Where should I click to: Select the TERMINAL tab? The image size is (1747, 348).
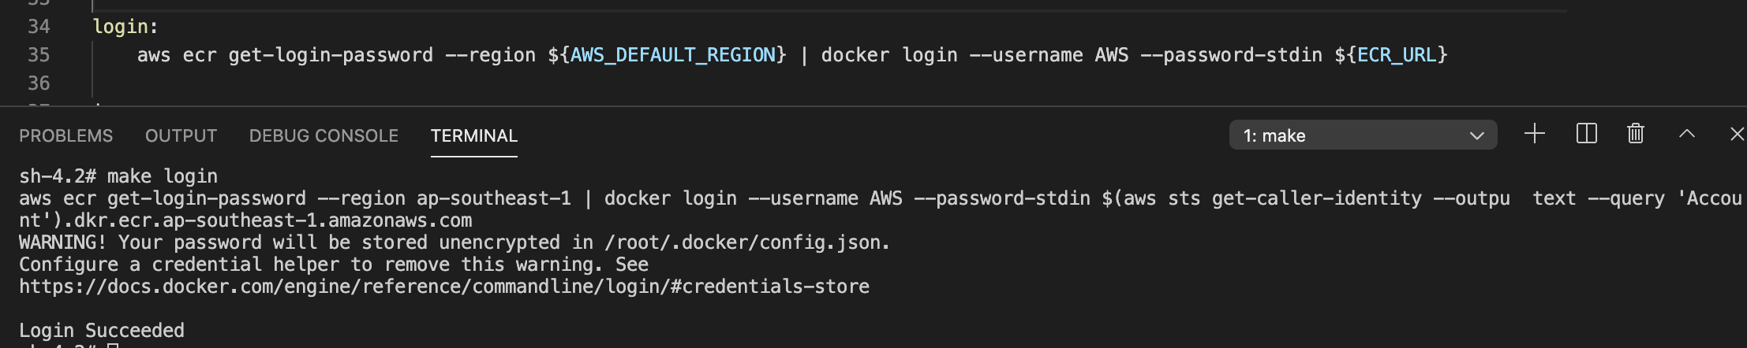[474, 135]
